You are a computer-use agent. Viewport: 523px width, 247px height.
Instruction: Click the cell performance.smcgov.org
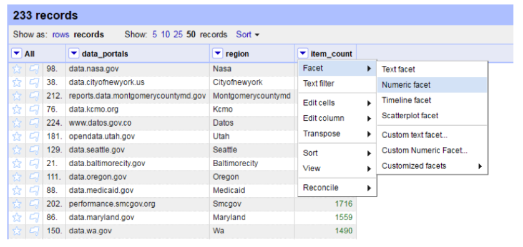point(112,204)
